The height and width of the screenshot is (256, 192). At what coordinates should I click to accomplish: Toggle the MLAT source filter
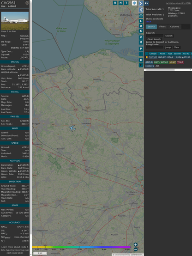pyautogui.click(x=173, y=62)
